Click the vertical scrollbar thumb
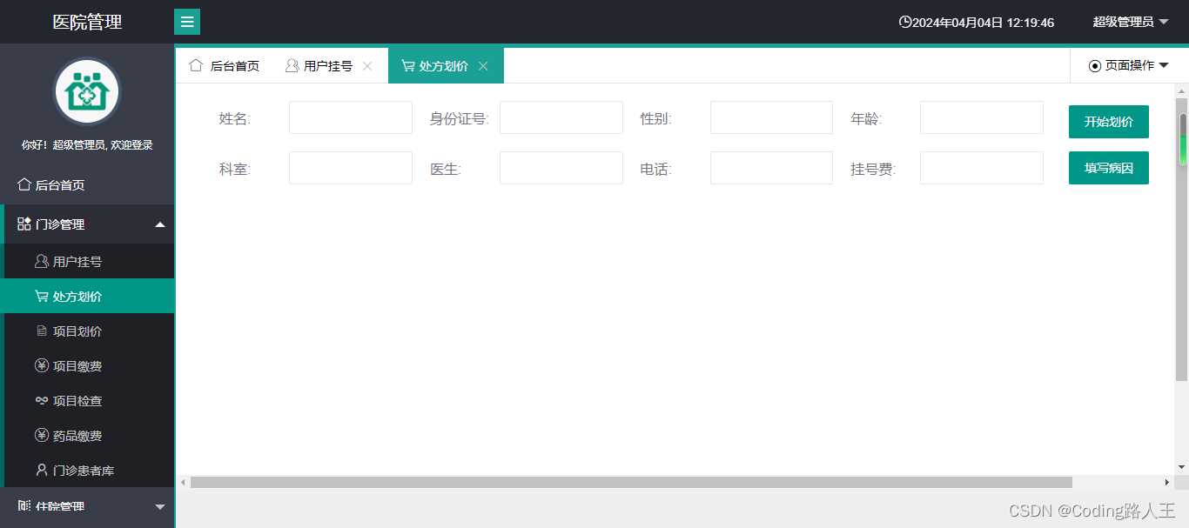Viewport: 1189px width, 528px height. tap(1182, 239)
